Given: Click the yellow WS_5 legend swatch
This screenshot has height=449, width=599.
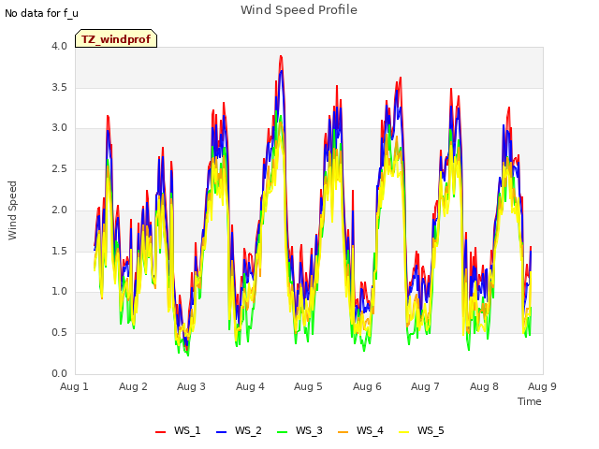Looking at the screenshot, I should point(403,432).
